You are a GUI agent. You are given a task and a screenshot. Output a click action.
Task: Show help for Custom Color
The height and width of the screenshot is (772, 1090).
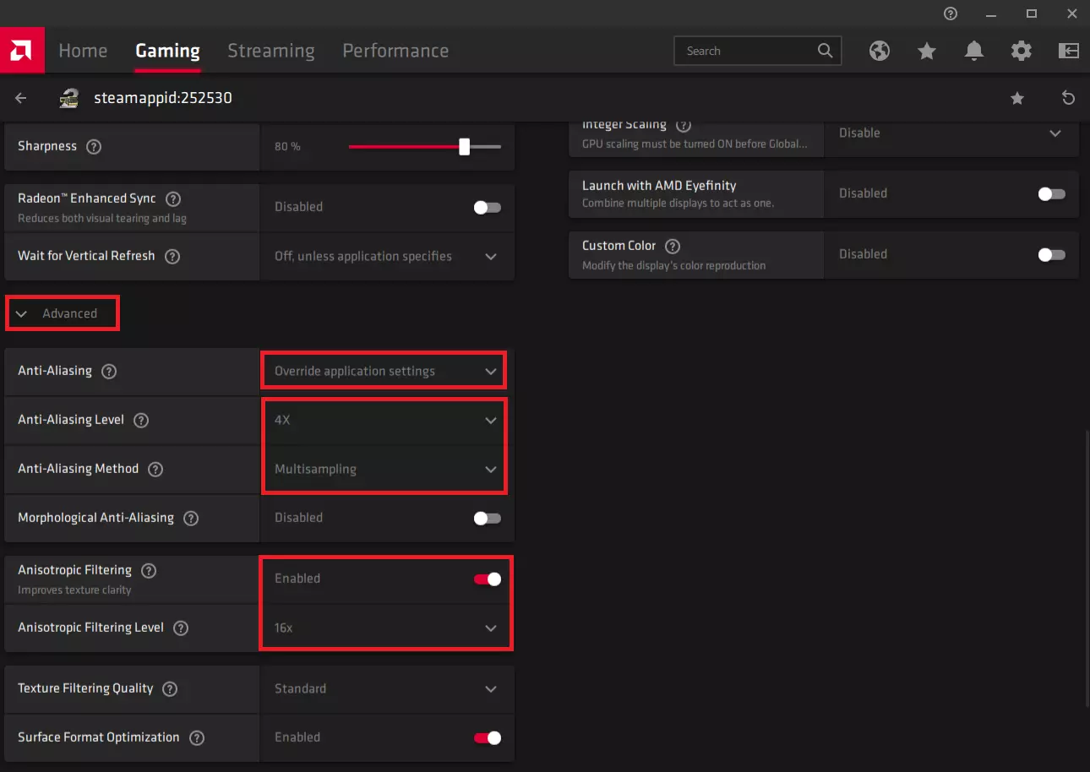[x=673, y=246]
